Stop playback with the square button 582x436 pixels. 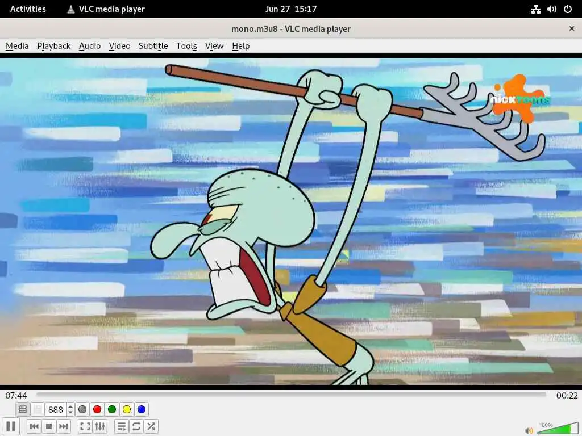point(49,426)
